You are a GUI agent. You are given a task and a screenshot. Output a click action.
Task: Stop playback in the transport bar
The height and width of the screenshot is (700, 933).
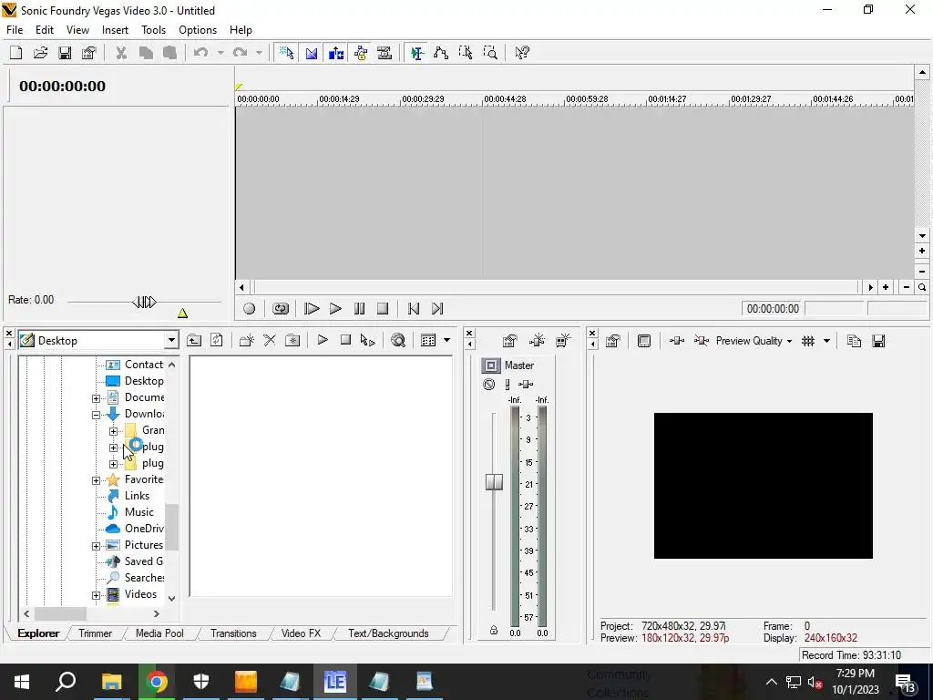coord(383,308)
